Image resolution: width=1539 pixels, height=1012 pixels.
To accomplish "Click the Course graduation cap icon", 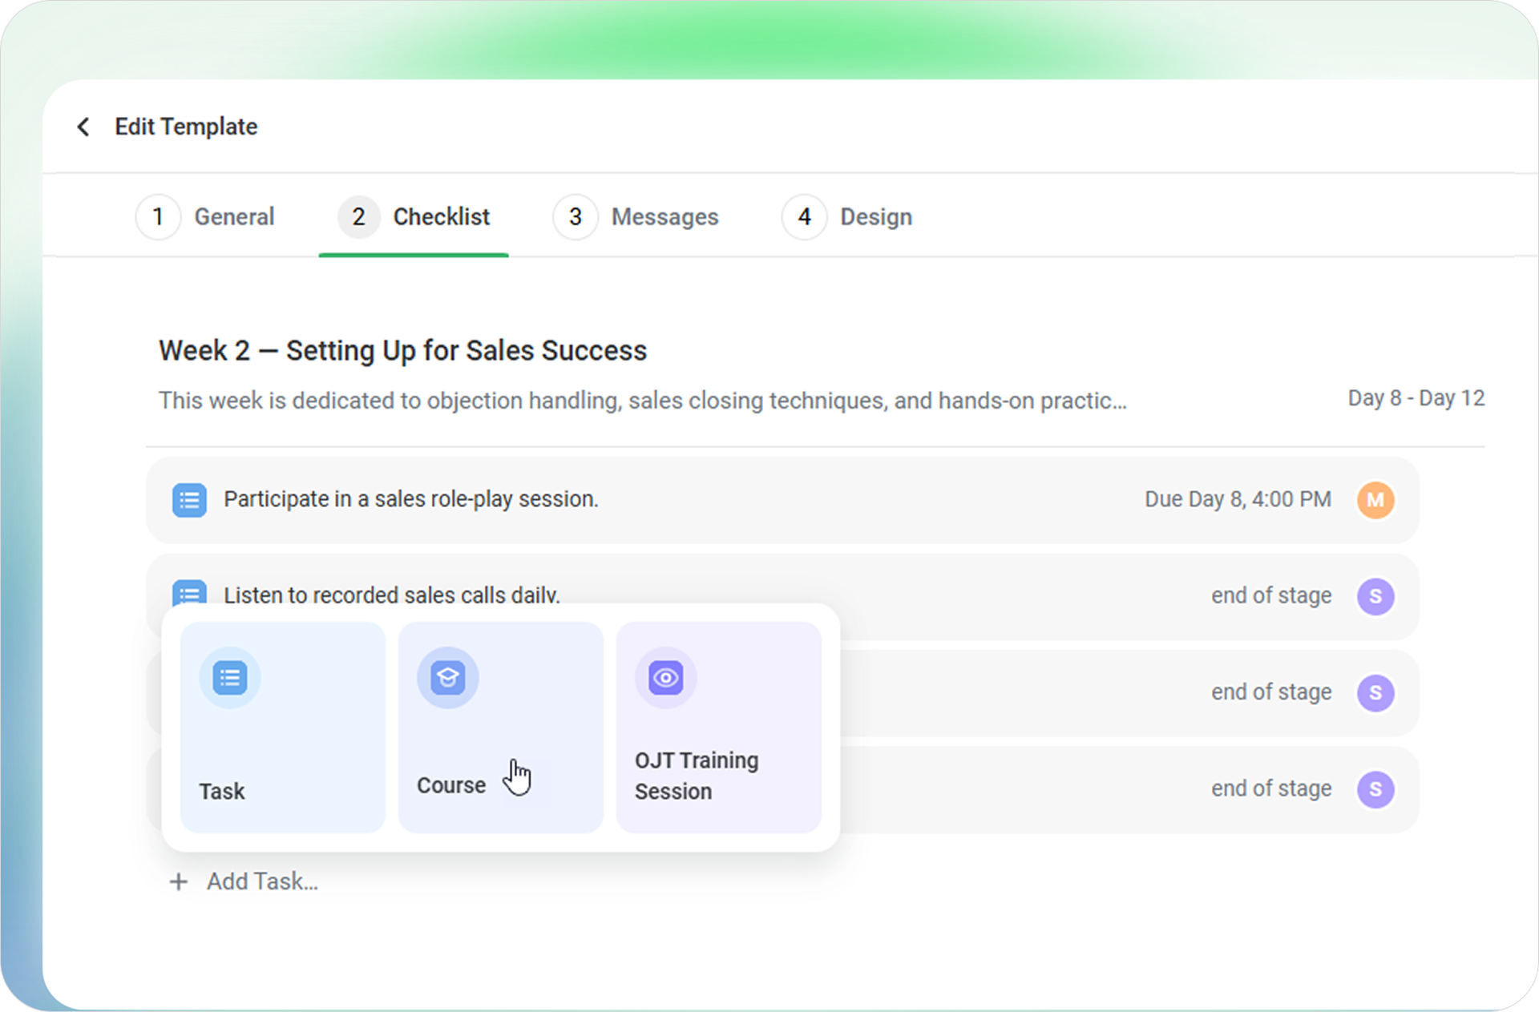I will (448, 678).
